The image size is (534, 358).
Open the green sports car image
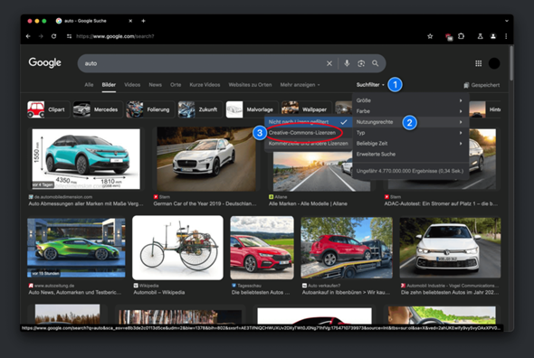76,248
